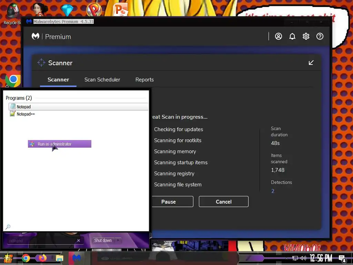Click the detections count 2
The height and width of the screenshot is (265, 353).
click(x=273, y=191)
